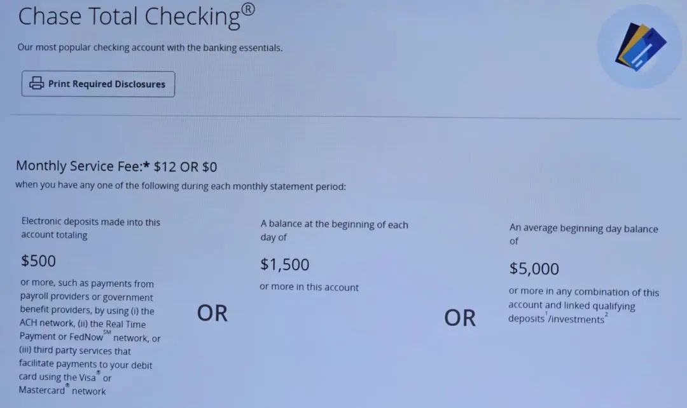This screenshot has height=408, width=687.
Task: Click 'A balance at the beginning' text
Action: (334, 230)
